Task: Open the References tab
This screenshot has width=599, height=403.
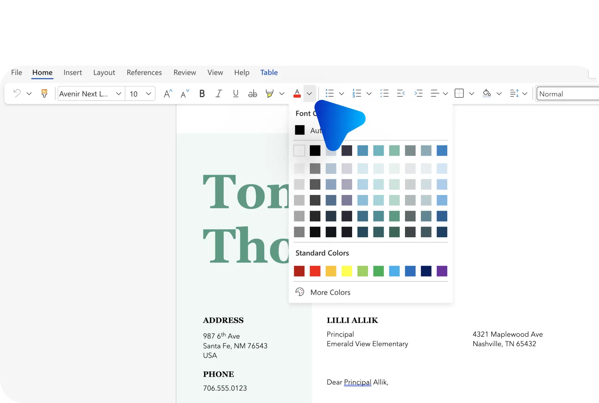Action: coord(144,73)
